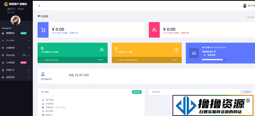Image resolution: width=255 pixels, height=116 pixels.
Task: Click the merchant balance progress bar
Action: click(x=214, y=59)
